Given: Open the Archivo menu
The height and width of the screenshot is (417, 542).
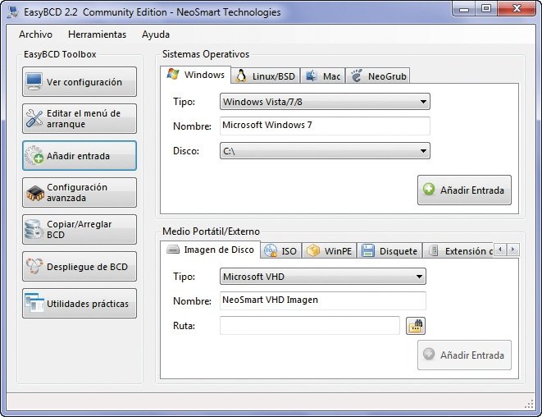Looking at the screenshot, I should [x=35, y=34].
